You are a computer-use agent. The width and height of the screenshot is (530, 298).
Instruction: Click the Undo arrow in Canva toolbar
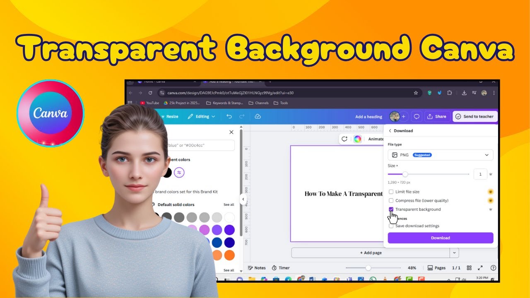pyautogui.click(x=229, y=117)
